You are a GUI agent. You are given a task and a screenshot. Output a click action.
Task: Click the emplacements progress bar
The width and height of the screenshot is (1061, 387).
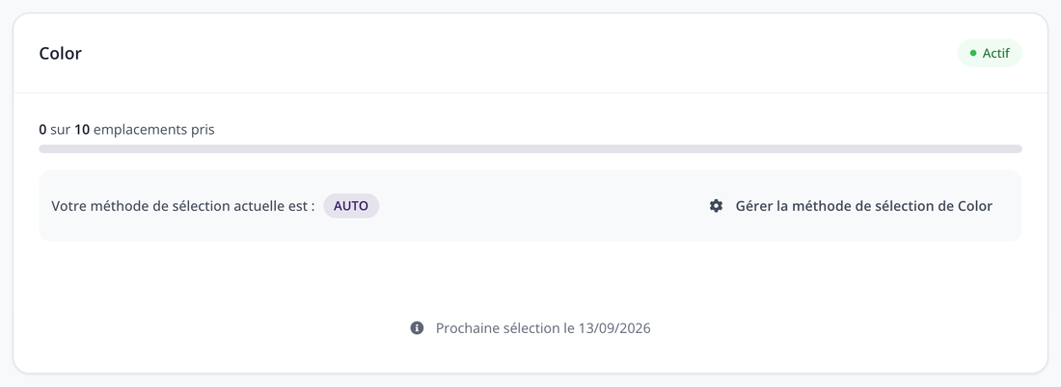(x=530, y=148)
